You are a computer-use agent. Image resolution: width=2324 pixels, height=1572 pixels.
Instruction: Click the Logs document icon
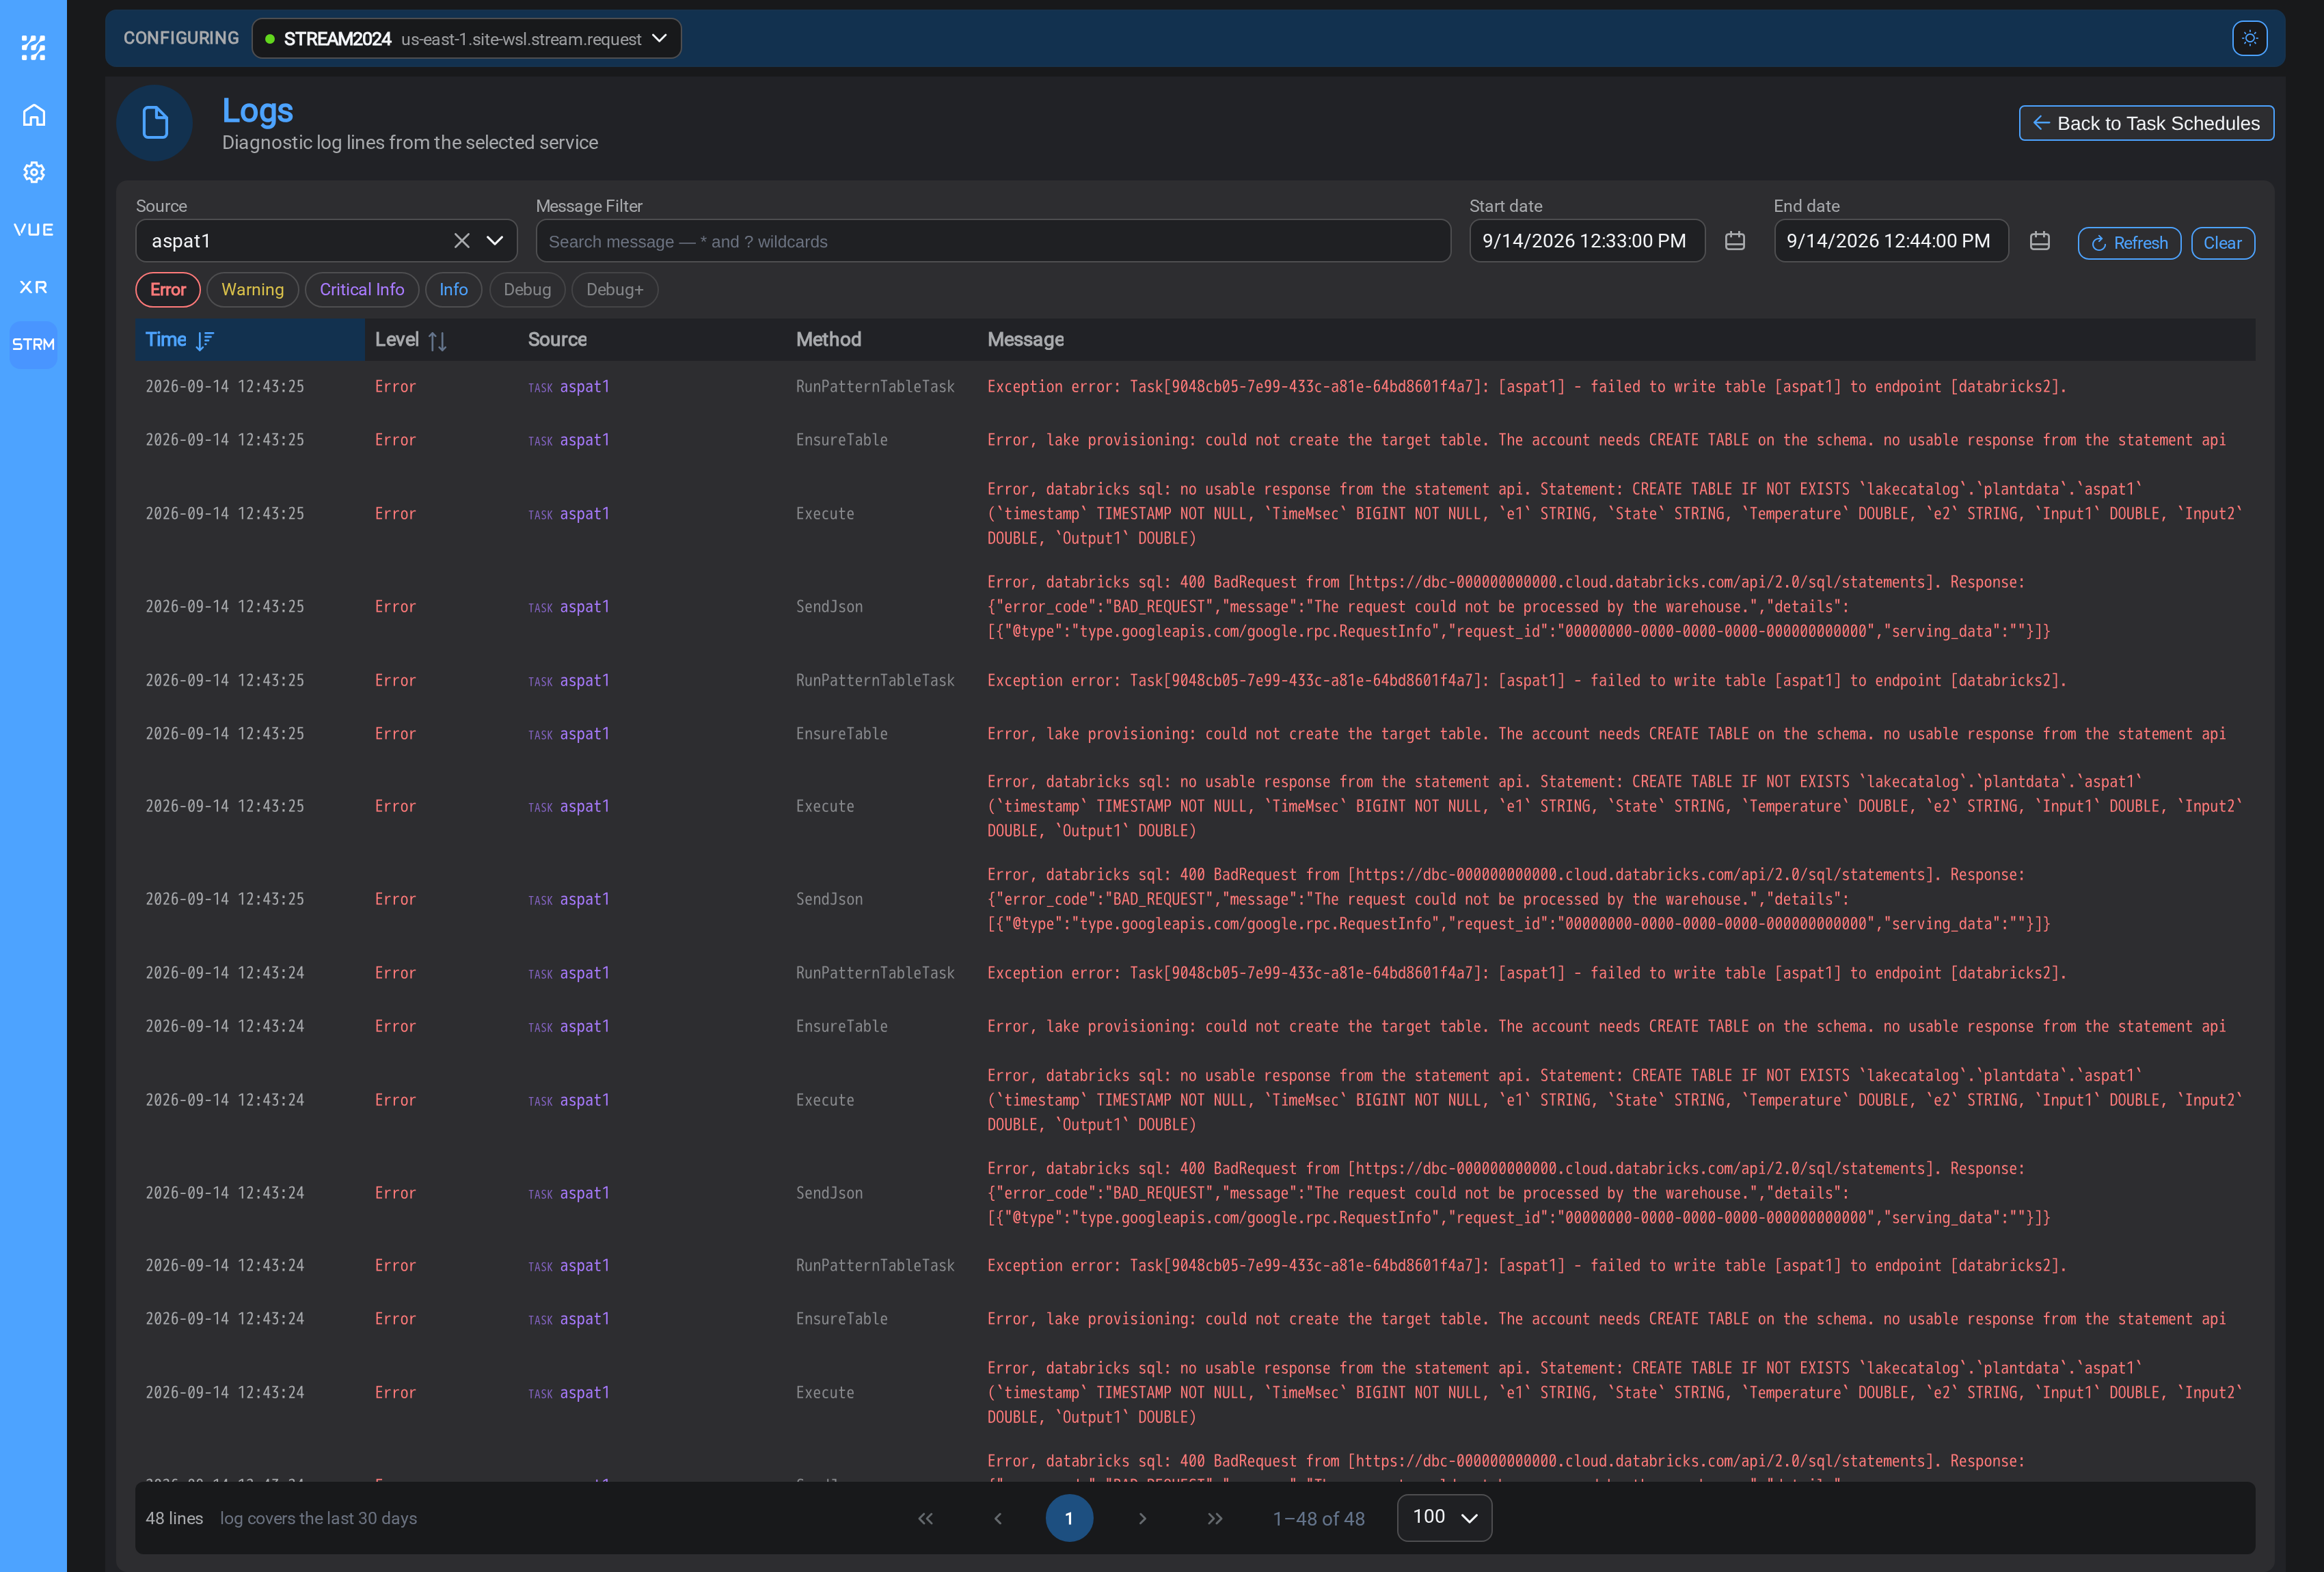pyautogui.click(x=154, y=123)
